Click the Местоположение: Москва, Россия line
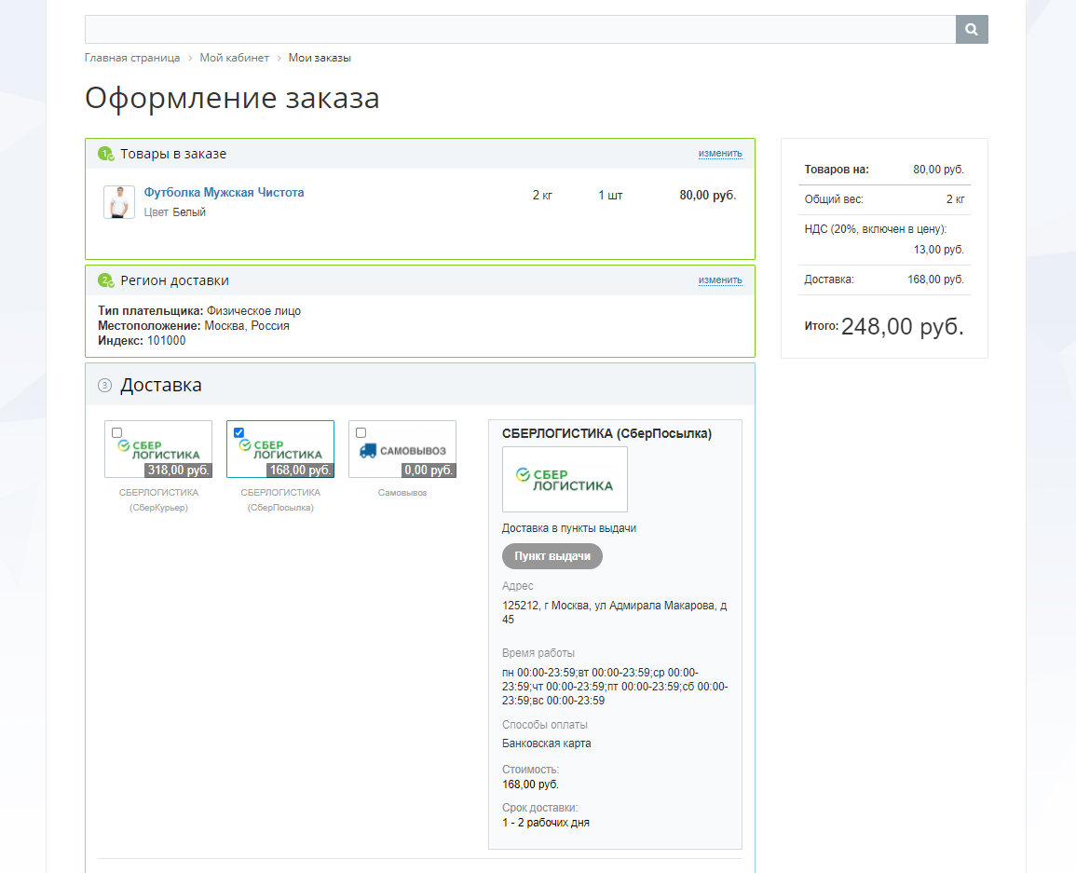 coord(194,325)
